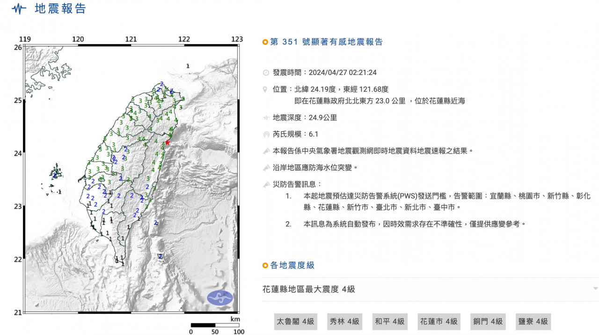Click the 鹽寮 4級 station tag

click(533, 321)
